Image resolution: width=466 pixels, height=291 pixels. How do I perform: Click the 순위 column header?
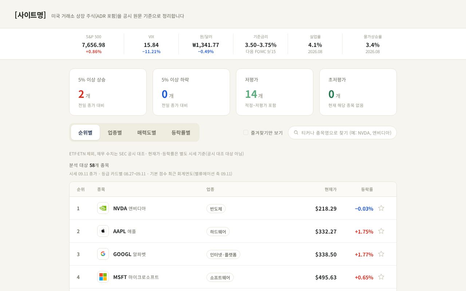pos(81,189)
